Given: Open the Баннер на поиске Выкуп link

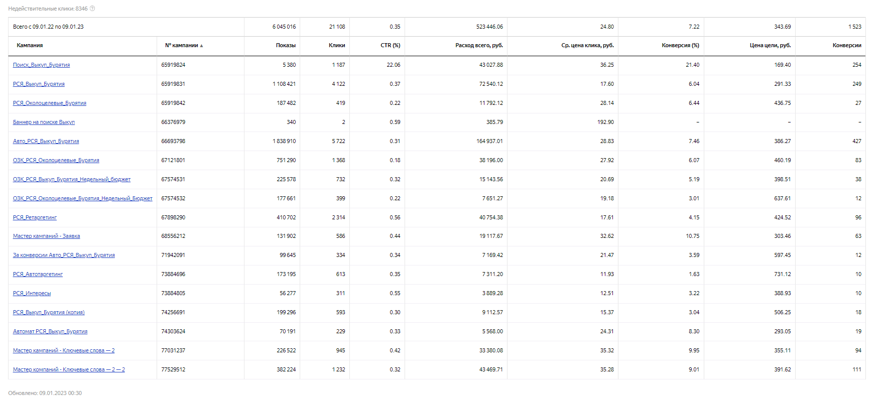Looking at the screenshot, I should click(x=44, y=122).
